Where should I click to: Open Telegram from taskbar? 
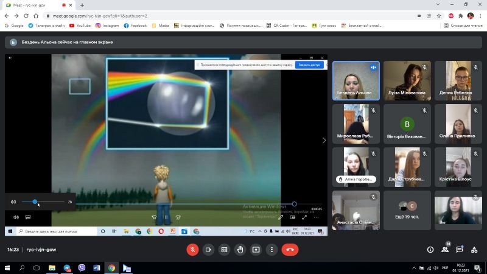point(67,268)
